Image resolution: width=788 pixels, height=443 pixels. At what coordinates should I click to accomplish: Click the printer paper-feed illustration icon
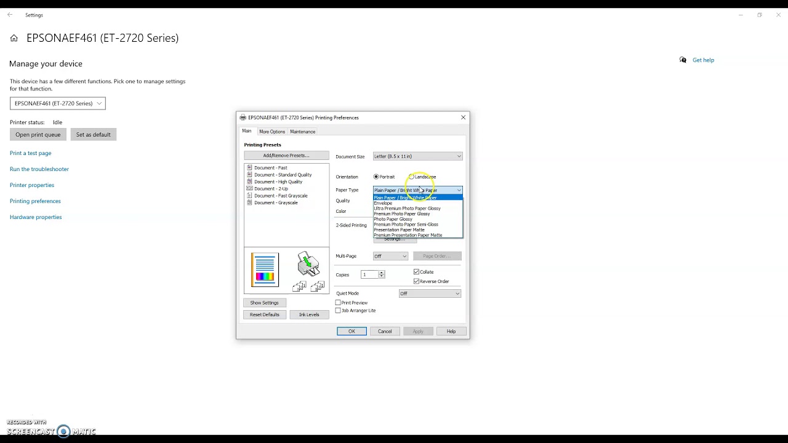click(308, 264)
